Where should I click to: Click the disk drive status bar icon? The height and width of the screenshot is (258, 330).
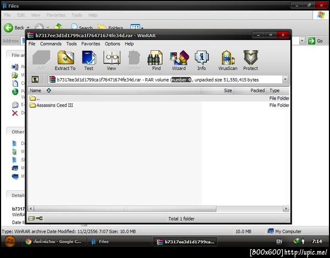(x=31, y=218)
